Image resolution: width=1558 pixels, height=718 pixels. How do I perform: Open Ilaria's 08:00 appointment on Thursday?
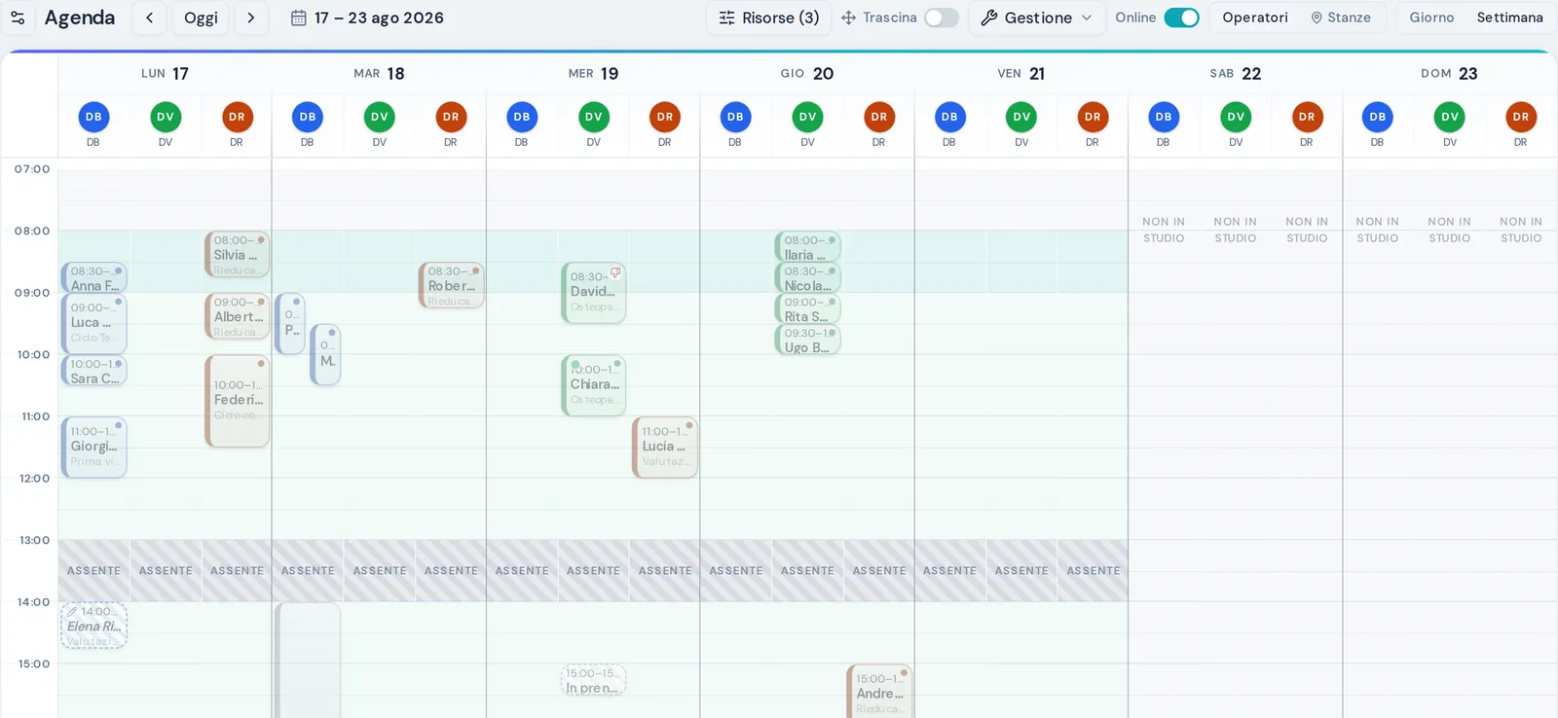[x=807, y=247]
